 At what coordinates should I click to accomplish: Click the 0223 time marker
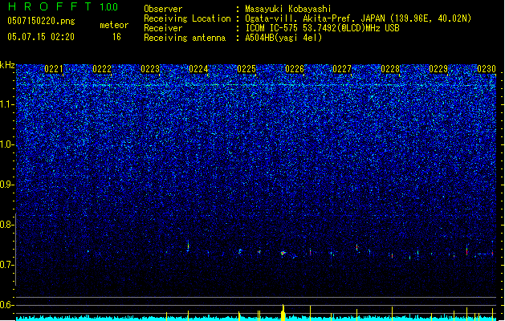pyautogui.click(x=150, y=69)
